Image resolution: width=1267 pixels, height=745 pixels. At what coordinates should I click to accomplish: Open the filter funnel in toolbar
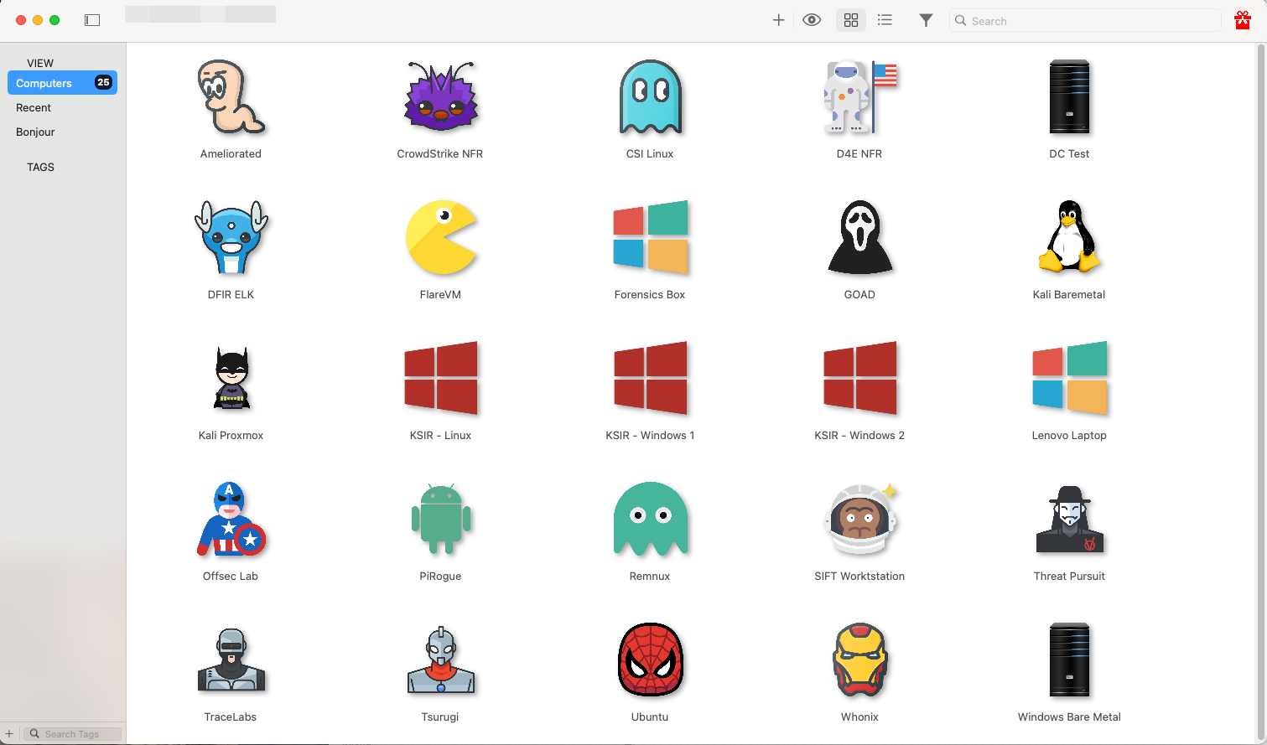click(x=926, y=20)
